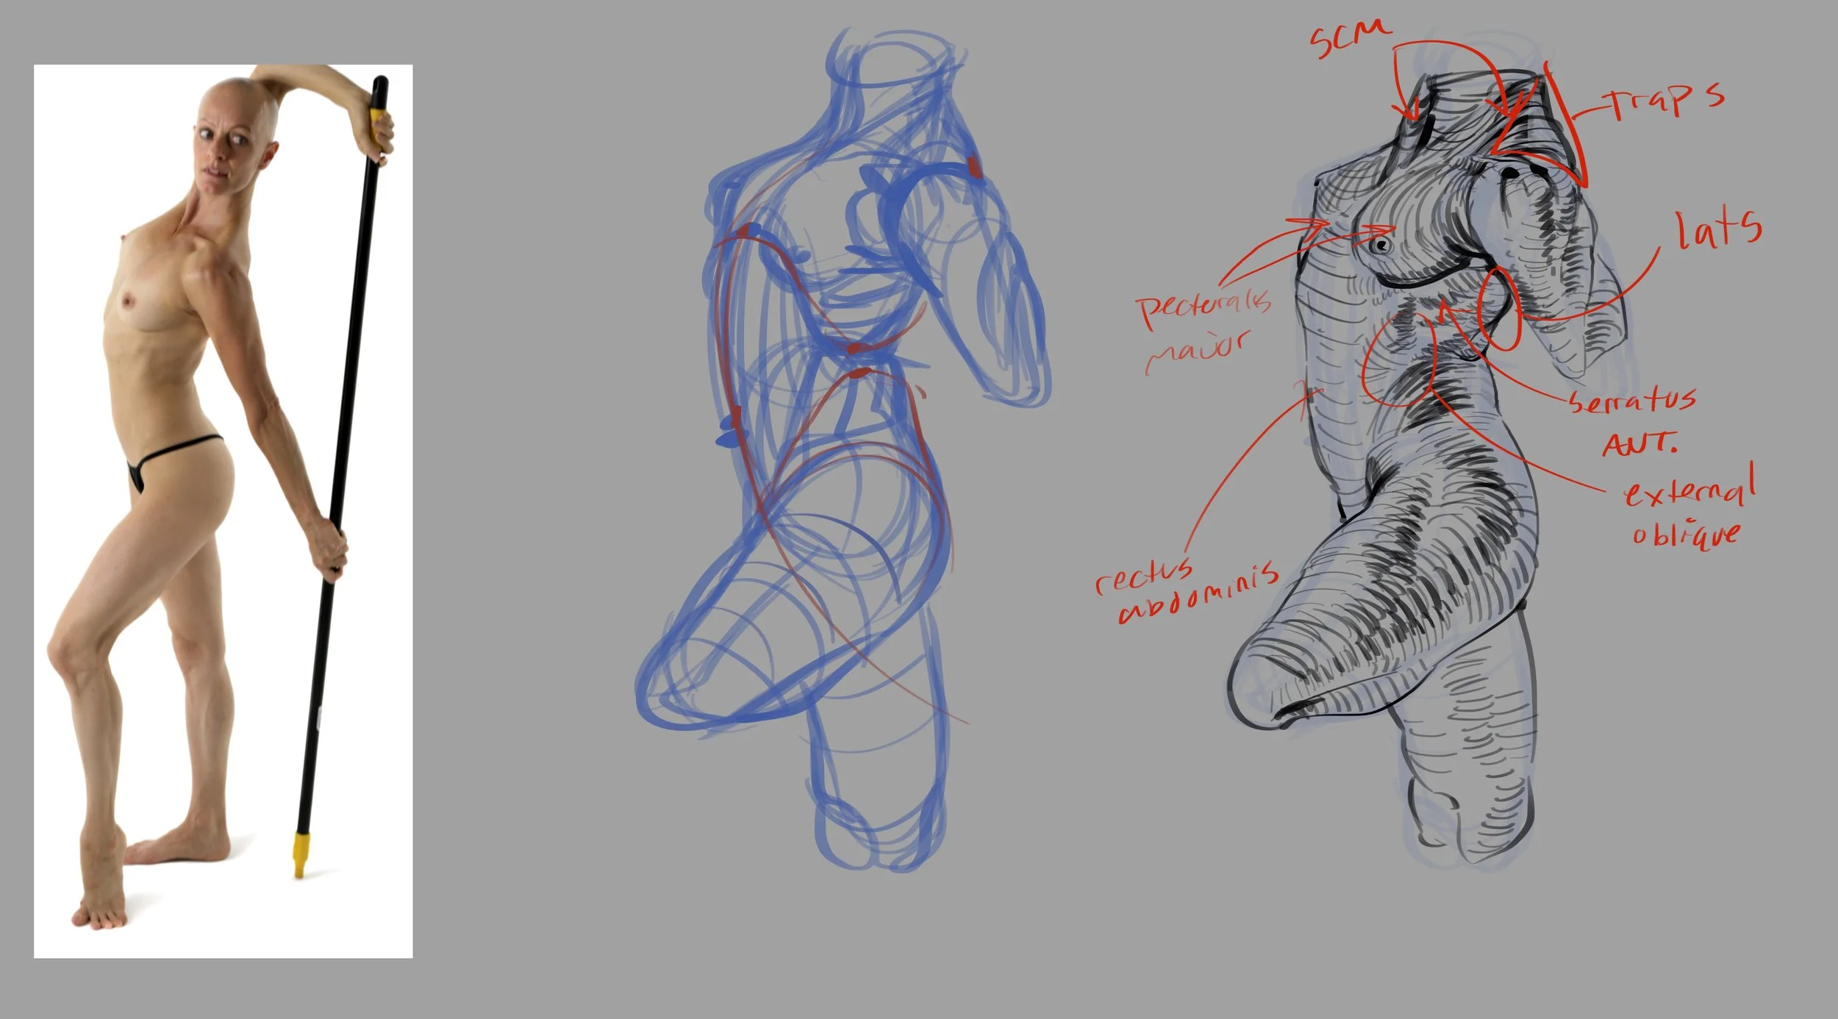Click the red 'SCM' handwritten label

click(x=1350, y=38)
